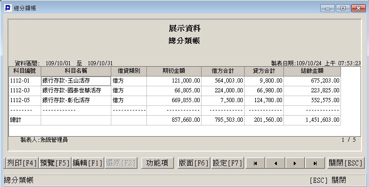Click opening amount 121,000.00

coord(174,81)
